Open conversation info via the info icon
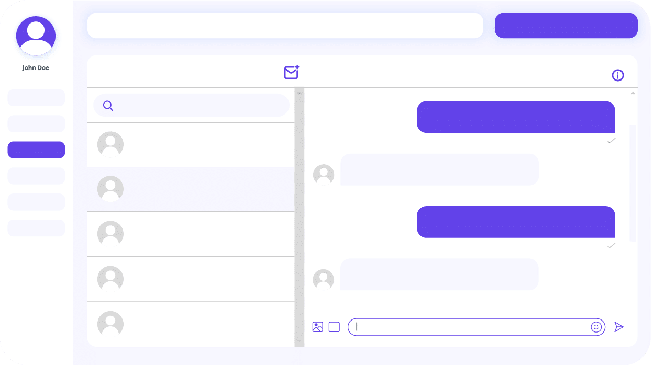The image size is (654, 366). click(618, 75)
